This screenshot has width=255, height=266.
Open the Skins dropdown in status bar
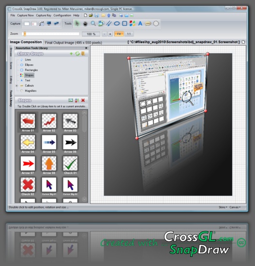click(223, 207)
